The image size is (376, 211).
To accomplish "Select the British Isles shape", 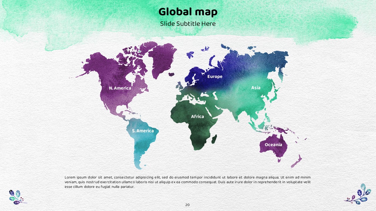I will click(x=179, y=86).
